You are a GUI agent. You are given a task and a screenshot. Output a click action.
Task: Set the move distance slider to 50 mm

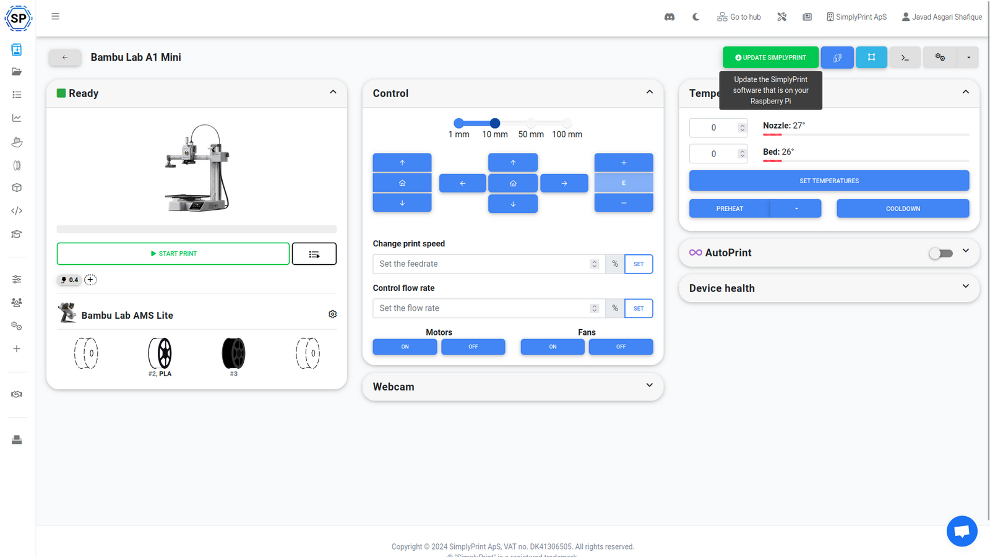pyautogui.click(x=531, y=123)
